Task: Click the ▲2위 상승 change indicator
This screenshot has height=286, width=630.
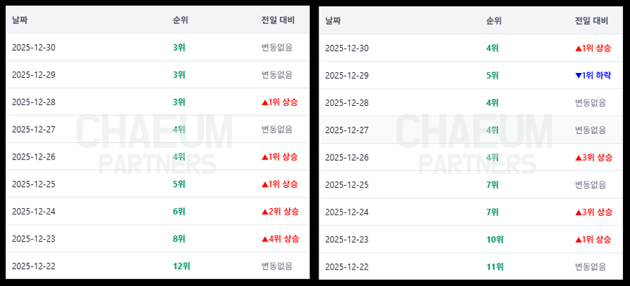Action: [280, 212]
